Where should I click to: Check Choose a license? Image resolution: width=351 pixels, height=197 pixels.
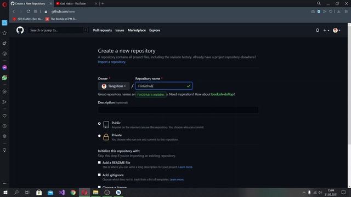pyautogui.click(x=99, y=187)
